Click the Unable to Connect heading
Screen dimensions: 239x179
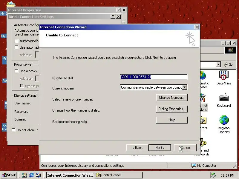pos(62,35)
